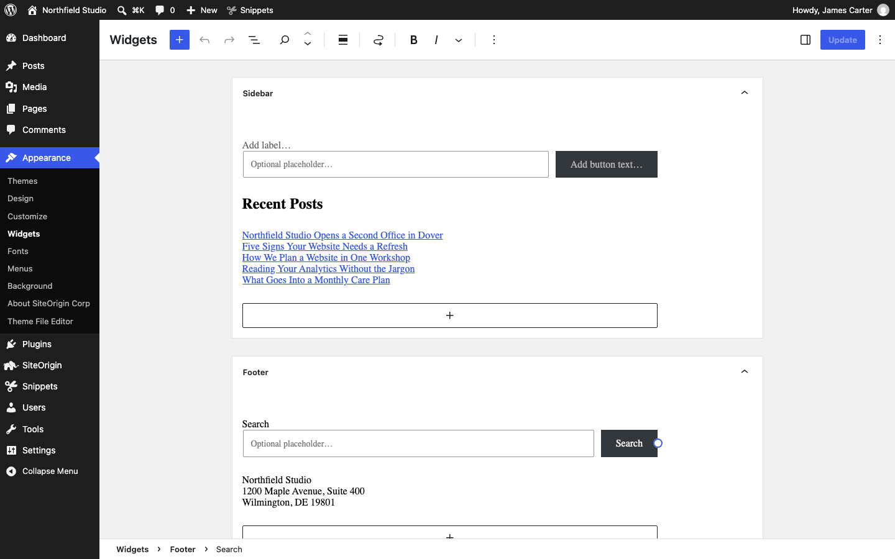895x559 pixels.
Task: Add a block to the Footer area
Action: point(450,532)
